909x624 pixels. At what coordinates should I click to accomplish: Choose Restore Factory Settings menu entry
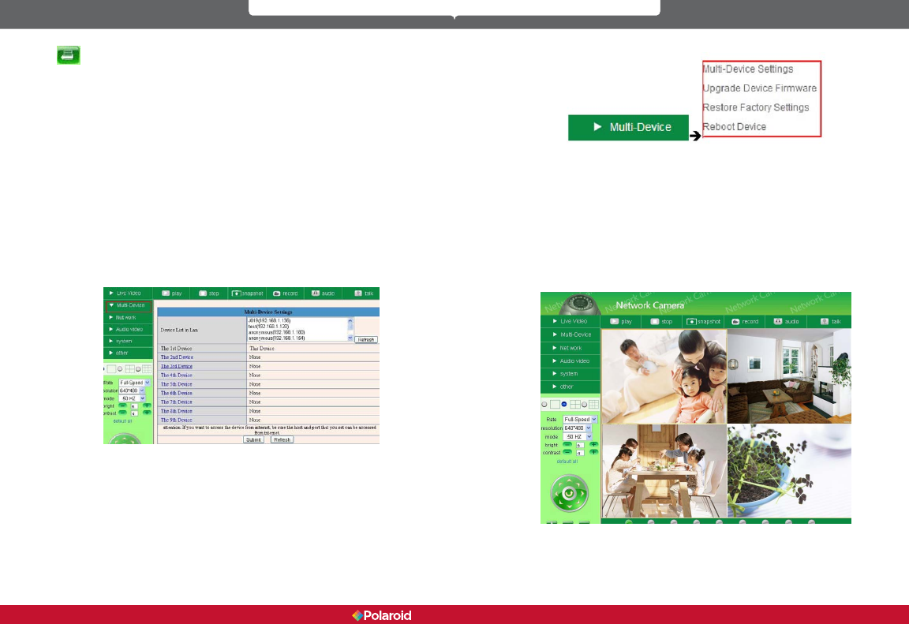coord(755,108)
